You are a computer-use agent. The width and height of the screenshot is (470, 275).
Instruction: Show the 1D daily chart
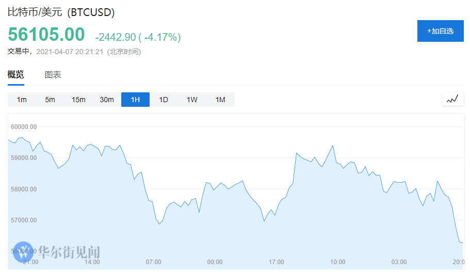coord(164,100)
